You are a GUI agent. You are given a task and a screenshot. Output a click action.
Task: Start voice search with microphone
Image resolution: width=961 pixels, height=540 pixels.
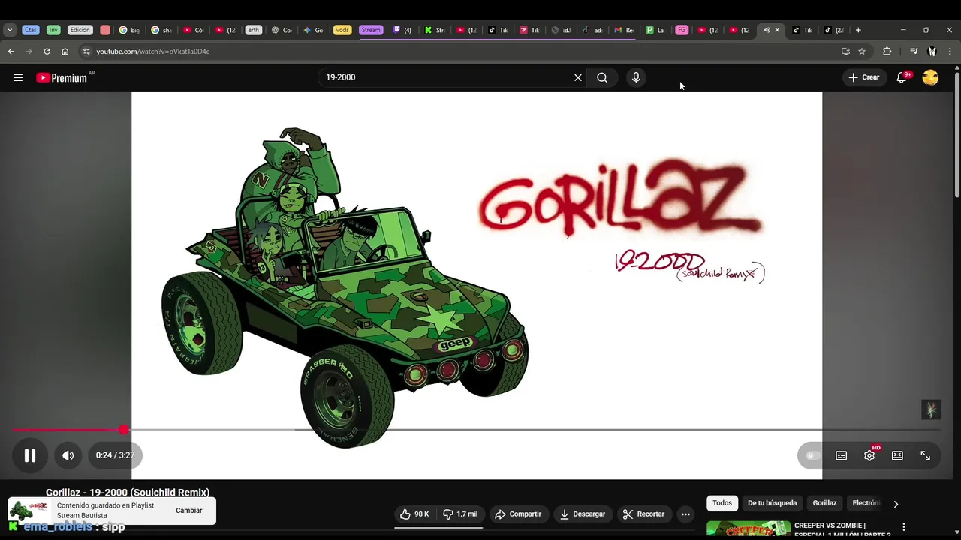coord(636,77)
